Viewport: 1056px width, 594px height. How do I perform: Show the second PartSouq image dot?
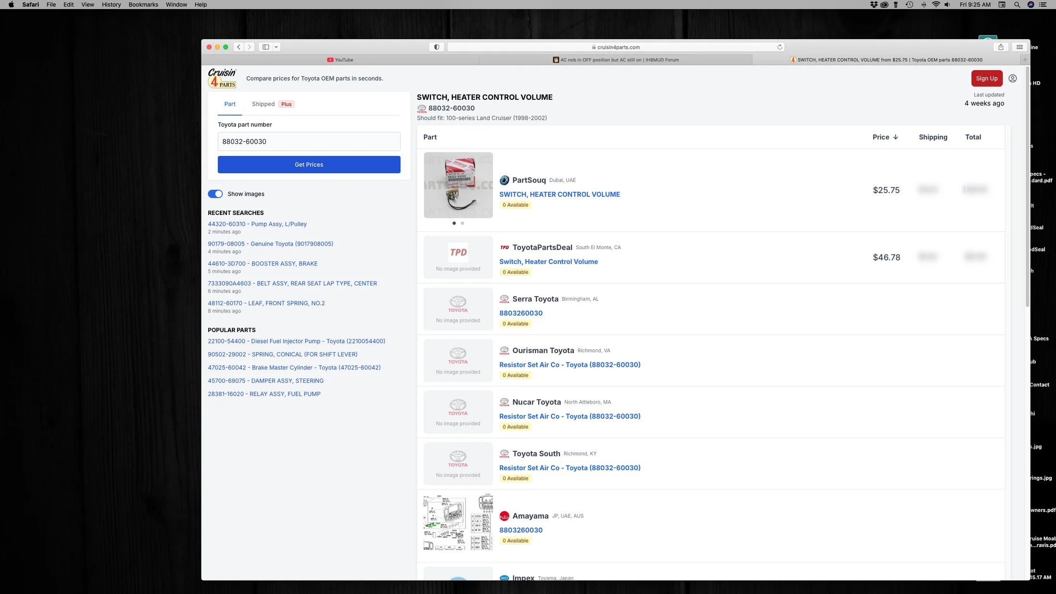pyautogui.click(x=462, y=223)
